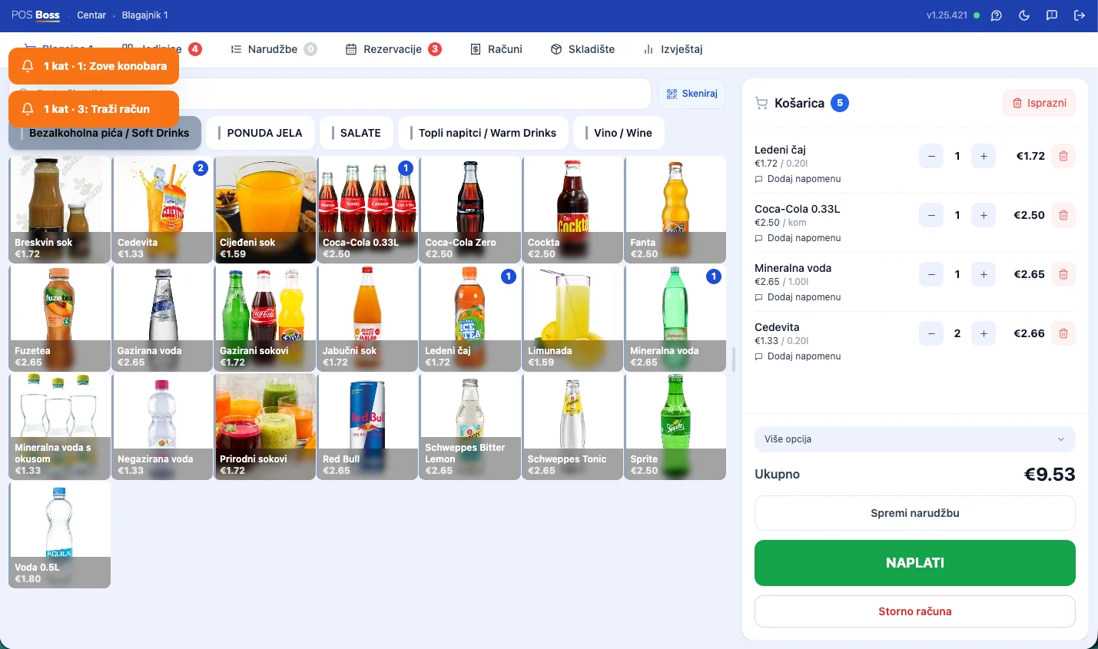This screenshot has height=649, width=1098.
Task: Add Red Bull product
Action: coord(367,426)
